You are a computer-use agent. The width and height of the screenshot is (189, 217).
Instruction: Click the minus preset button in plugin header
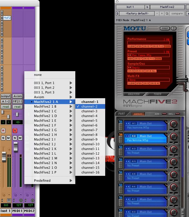[157, 14]
